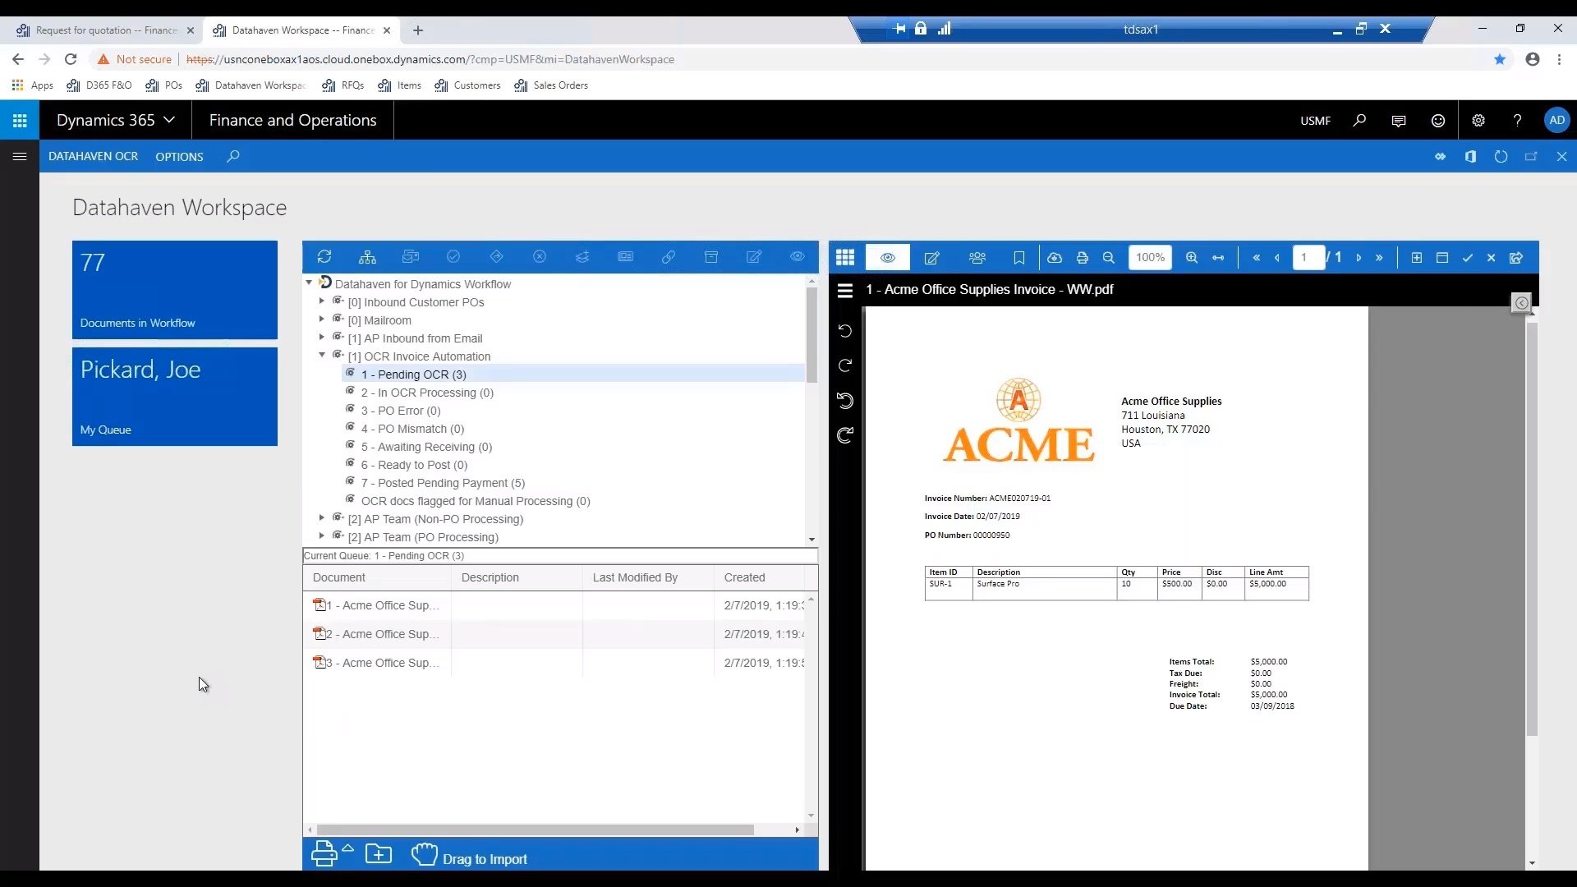Viewport: 1577px width, 887px height.
Task: Expand the AP Team (Non-PO Processing) node
Action: pyautogui.click(x=321, y=518)
